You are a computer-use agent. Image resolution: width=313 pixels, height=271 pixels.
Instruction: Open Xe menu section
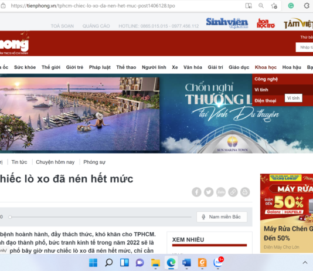point(175,67)
